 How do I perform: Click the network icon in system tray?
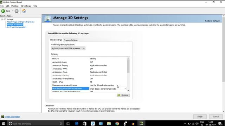click(193, 124)
